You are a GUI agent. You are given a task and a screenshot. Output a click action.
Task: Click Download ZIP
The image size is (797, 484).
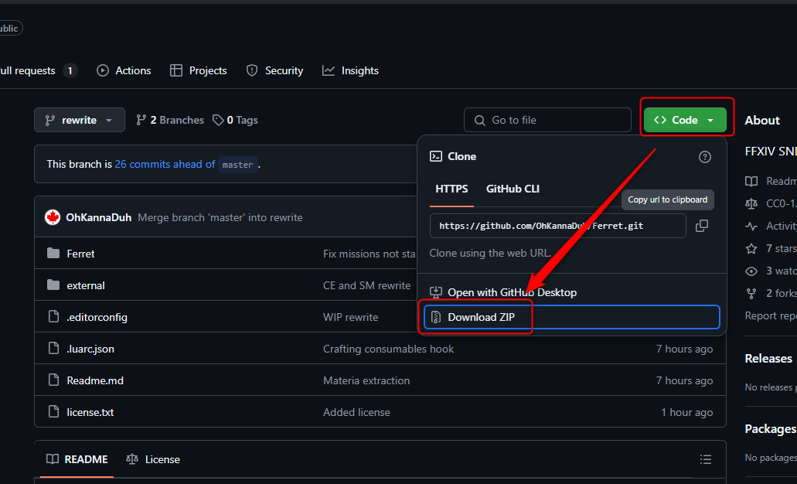(481, 317)
